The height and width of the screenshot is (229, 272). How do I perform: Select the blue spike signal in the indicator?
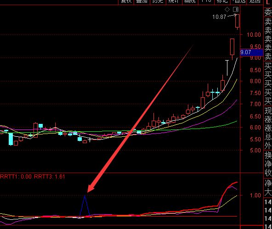click(85, 206)
